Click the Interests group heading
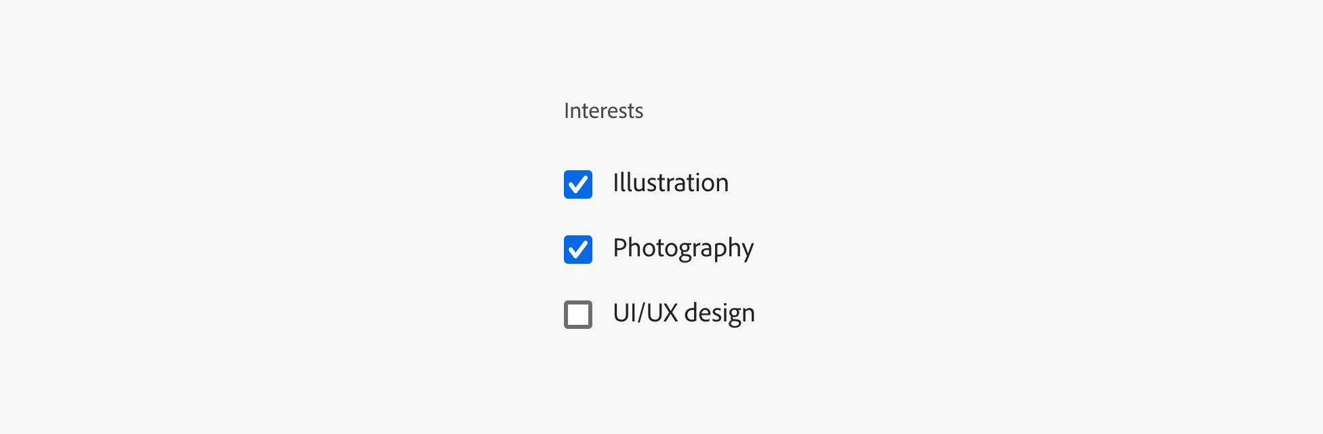Image resolution: width=1323 pixels, height=434 pixels. [x=603, y=110]
